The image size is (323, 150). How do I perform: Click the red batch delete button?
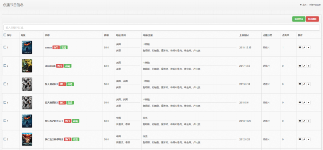tap(312, 19)
